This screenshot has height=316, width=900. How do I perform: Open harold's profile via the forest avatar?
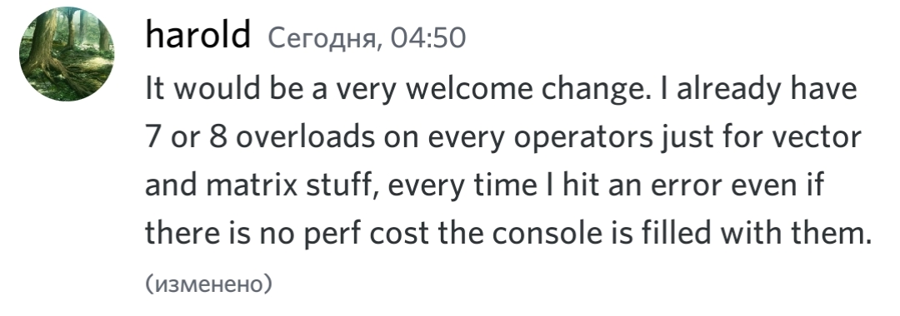point(67,54)
